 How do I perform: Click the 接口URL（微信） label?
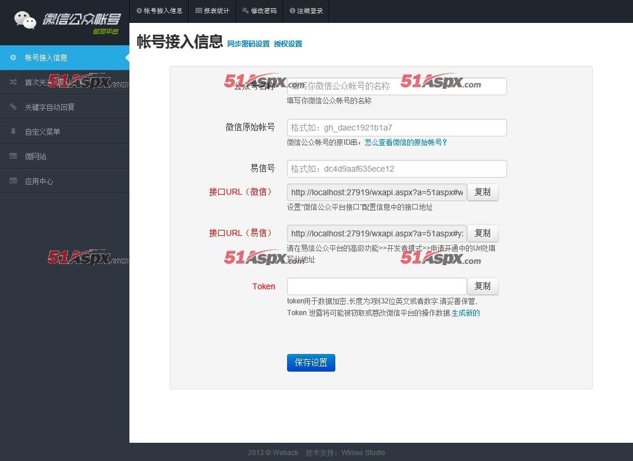241,192
